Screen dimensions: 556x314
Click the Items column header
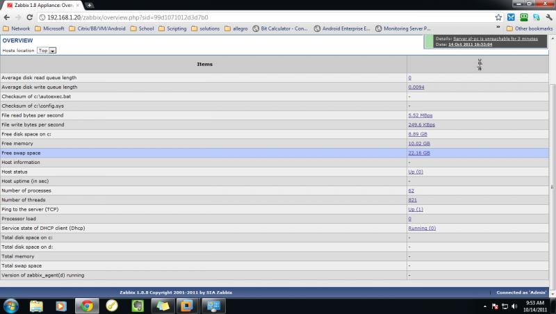204,64
